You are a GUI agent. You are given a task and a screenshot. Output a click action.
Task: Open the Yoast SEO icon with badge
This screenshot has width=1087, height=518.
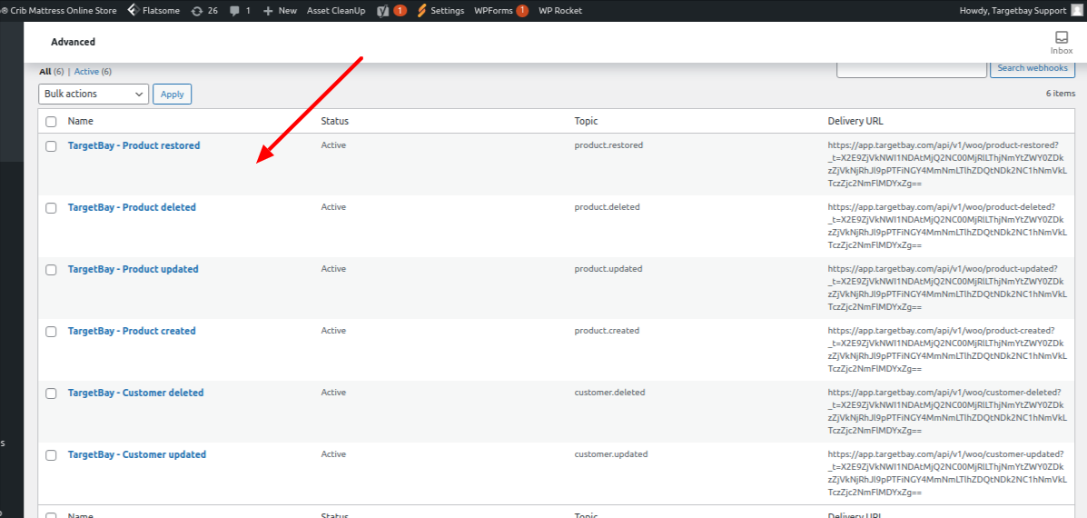click(x=382, y=10)
